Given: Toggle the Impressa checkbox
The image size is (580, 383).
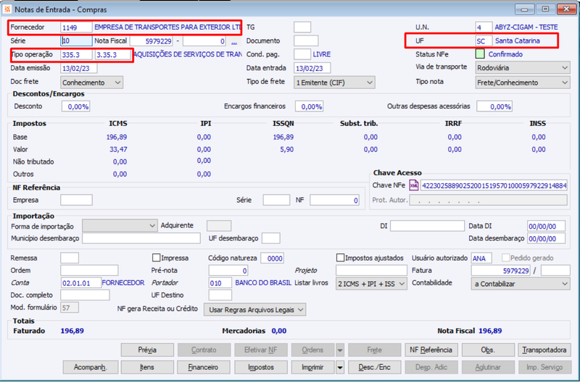Looking at the screenshot, I should tap(156, 258).
